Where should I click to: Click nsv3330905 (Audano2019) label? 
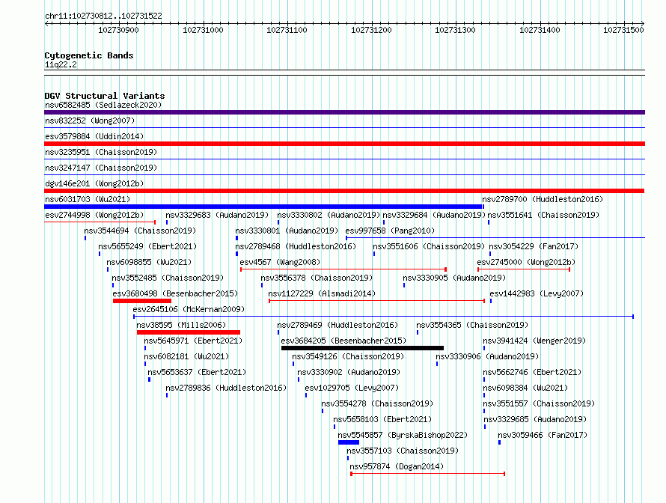454,278
